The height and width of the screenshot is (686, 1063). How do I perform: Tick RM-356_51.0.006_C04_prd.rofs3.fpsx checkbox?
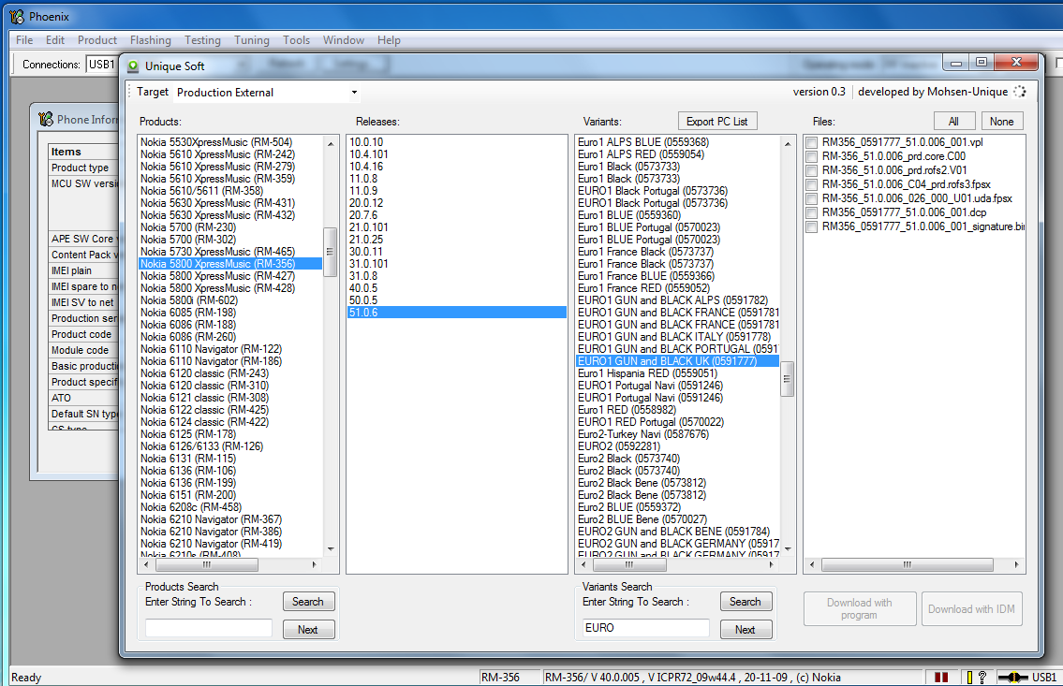pyautogui.click(x=811, y=185)
